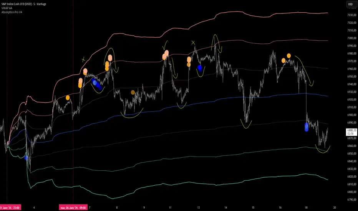
Task: Click price axis label 6950,00
Action: coord(352,77)
